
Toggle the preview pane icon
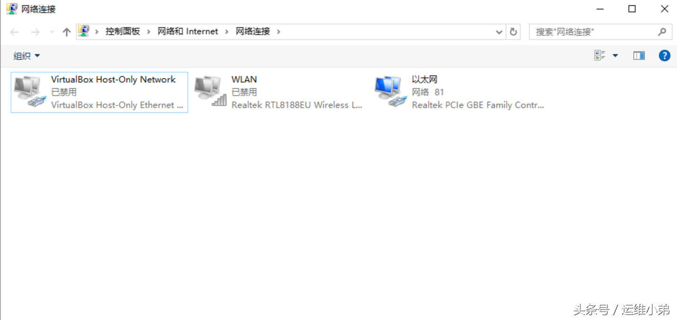click(x=639, y=56)
